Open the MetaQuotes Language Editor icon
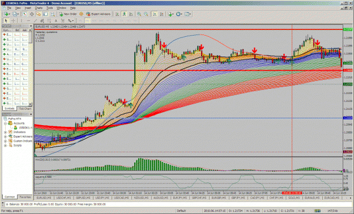Viewport: 354px width, 214px height. [81, 14]
